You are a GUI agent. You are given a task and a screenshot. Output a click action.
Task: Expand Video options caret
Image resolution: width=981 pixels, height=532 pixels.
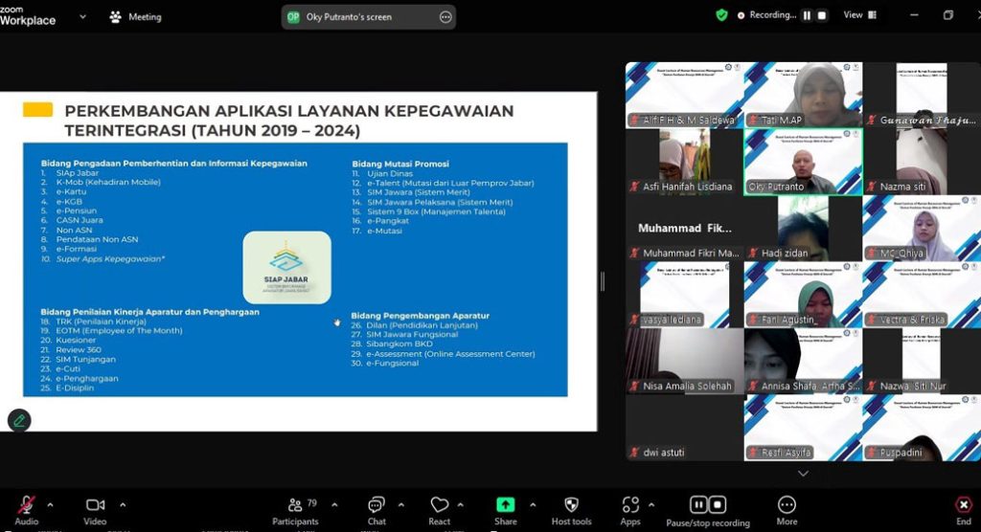point(123,504)
